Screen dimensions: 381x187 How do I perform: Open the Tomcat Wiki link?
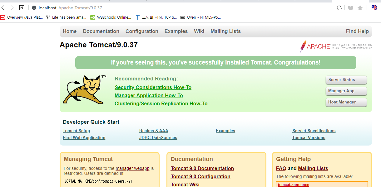[185, 185]
